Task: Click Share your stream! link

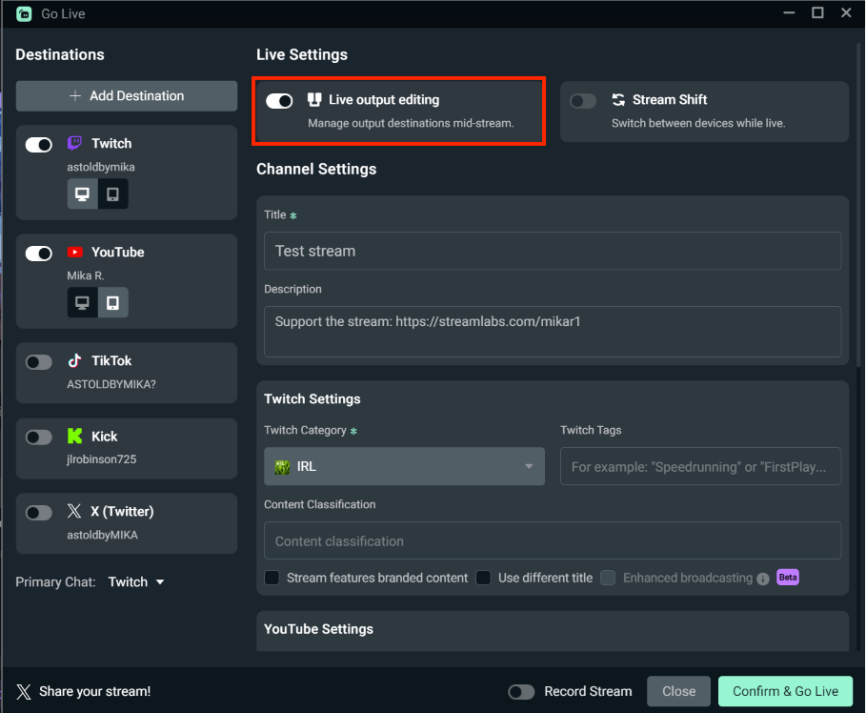Action: tap(95, 691)
